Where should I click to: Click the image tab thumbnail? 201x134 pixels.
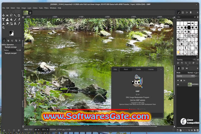26,13
